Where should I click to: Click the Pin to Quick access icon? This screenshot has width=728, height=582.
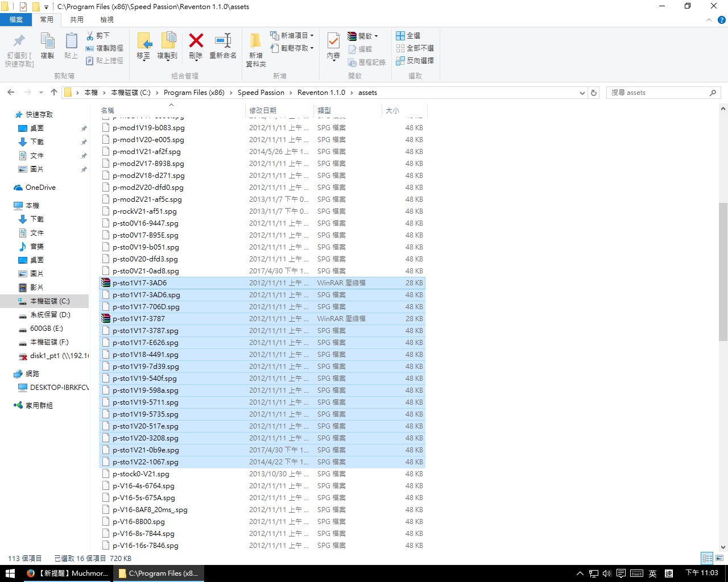19,41
